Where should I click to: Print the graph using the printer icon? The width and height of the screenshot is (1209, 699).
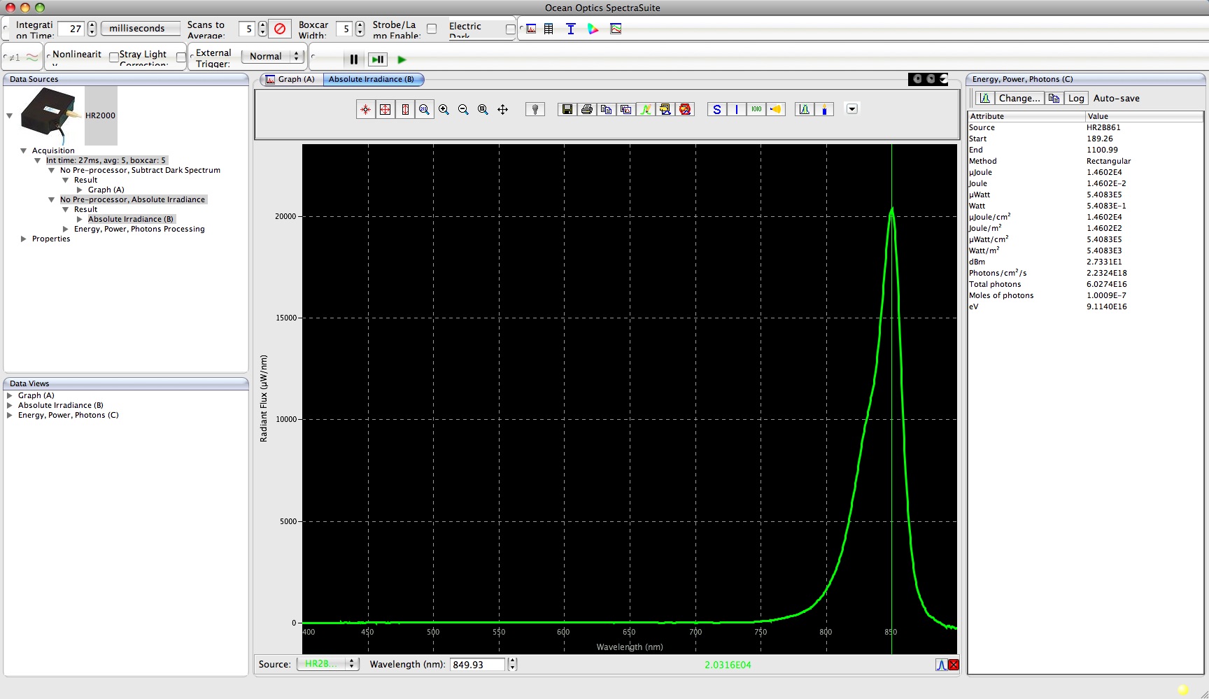click(587, 109)
